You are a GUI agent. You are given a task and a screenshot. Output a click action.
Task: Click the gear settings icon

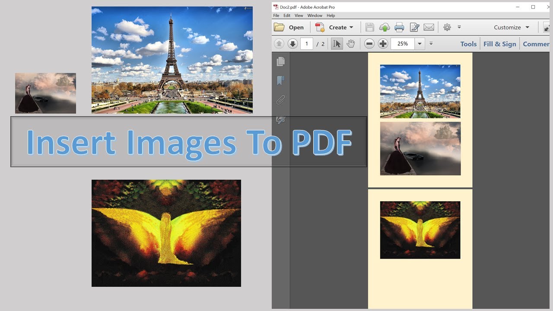click(x=447, y=27)
